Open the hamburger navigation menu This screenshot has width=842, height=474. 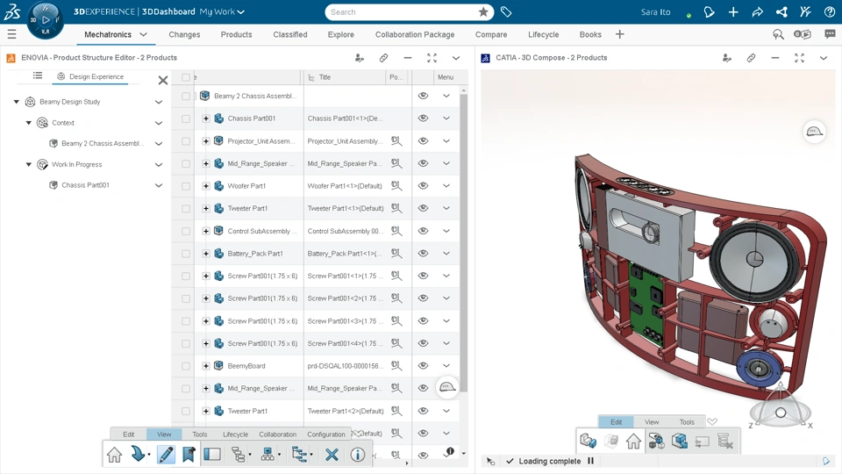pyautogui.click(x=11, y=34)
